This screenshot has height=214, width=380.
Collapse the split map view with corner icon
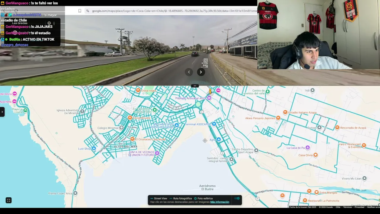tap(9, 200)
